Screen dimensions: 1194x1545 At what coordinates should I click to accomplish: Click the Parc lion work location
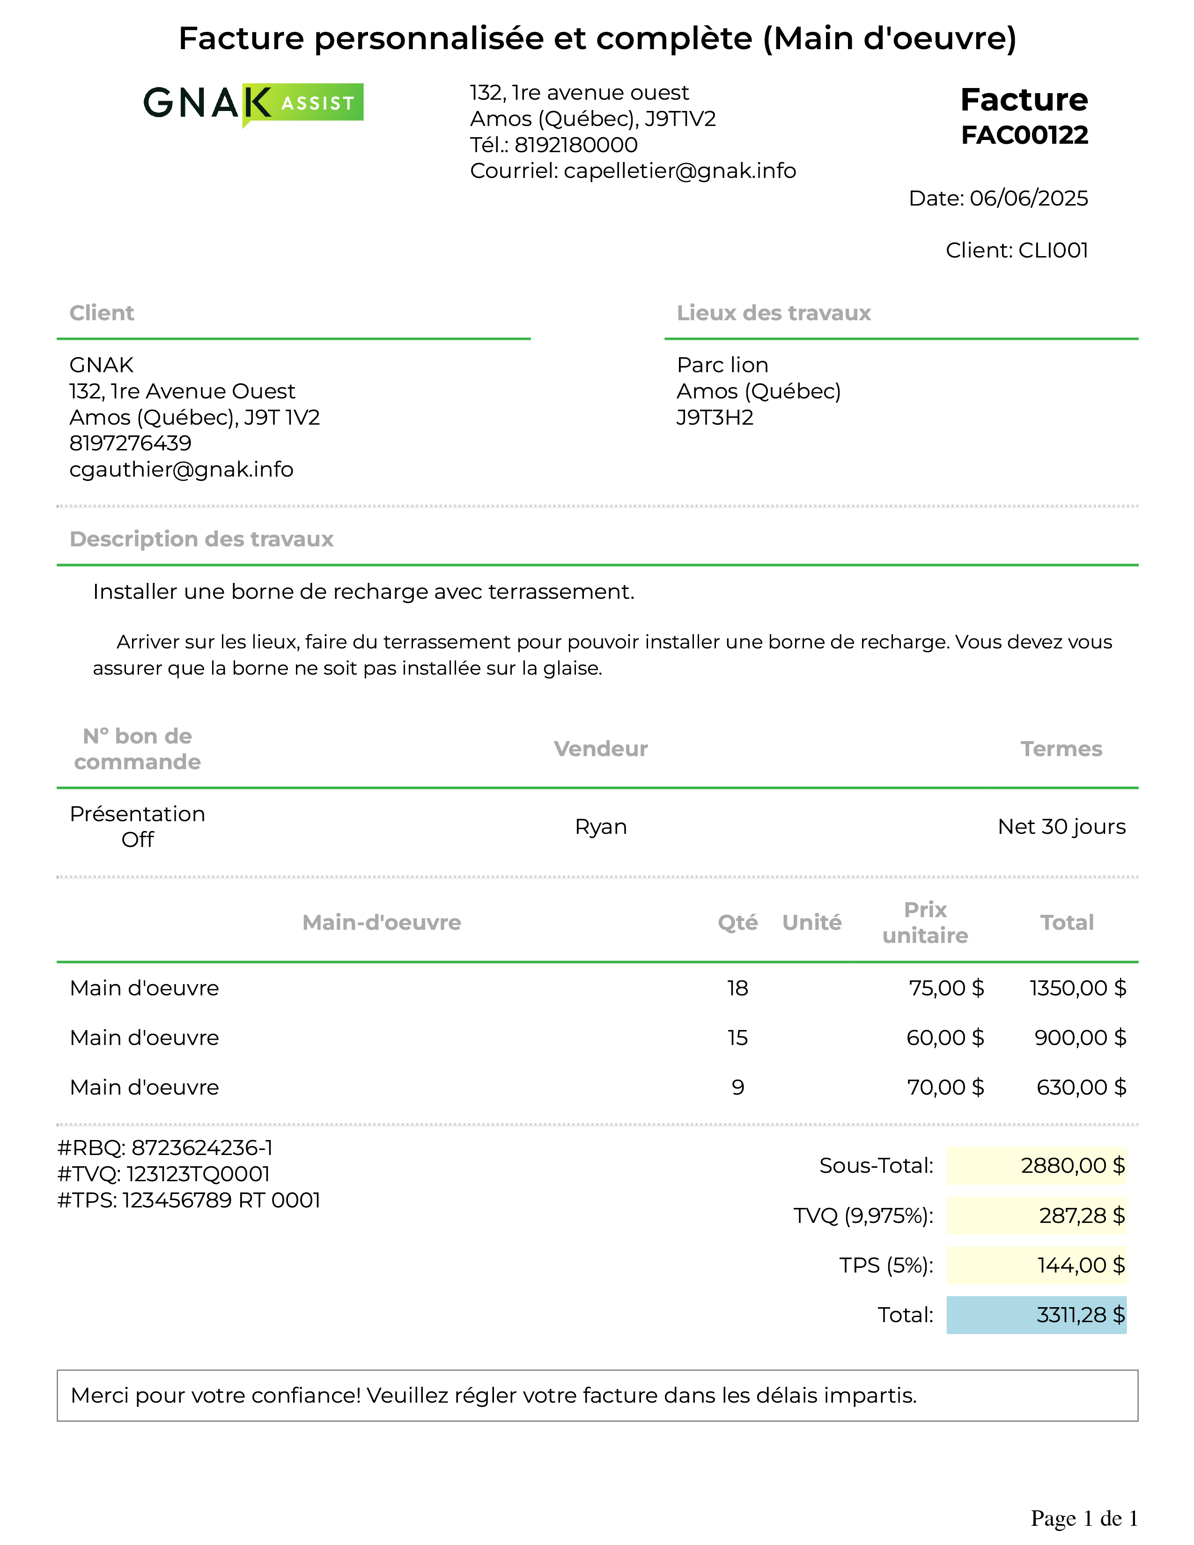[722, 365]
